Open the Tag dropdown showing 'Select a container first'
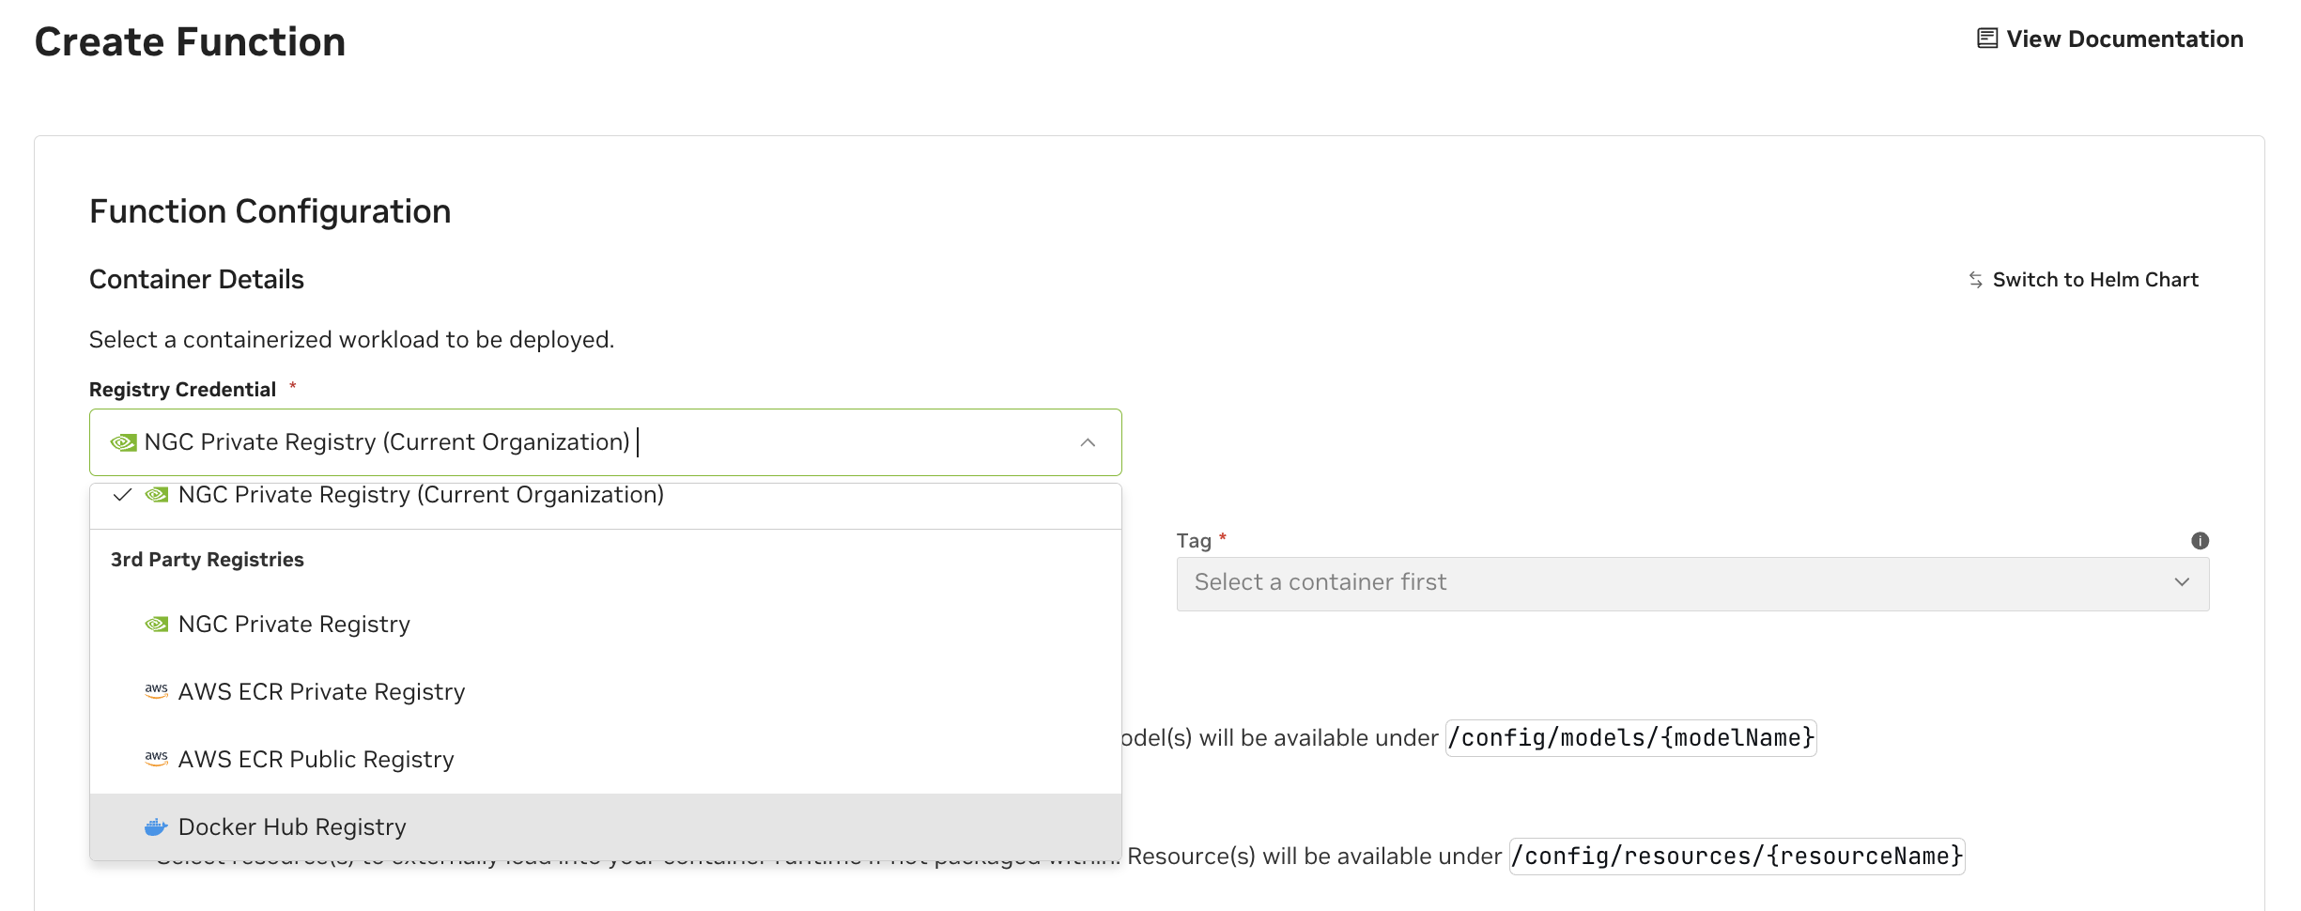 click(x=1691, y=582)
